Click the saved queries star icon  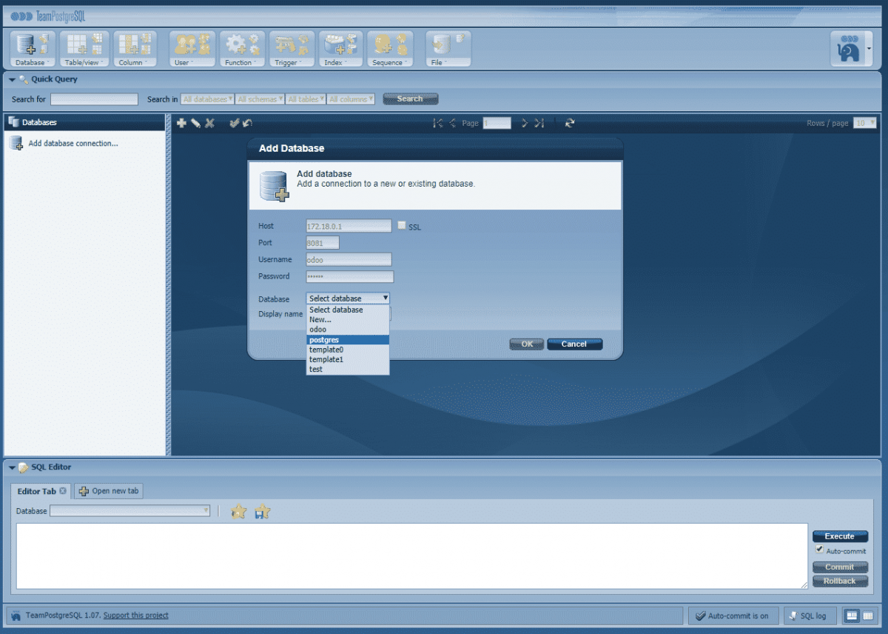[x=238, y=512]
